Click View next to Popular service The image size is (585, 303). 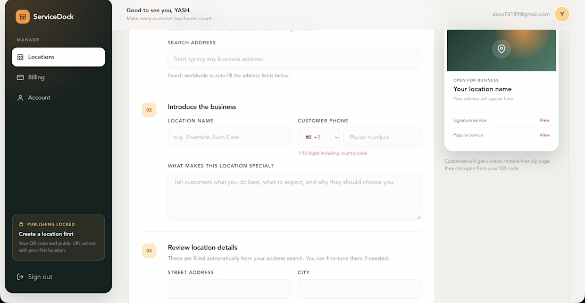coord(545,135)
